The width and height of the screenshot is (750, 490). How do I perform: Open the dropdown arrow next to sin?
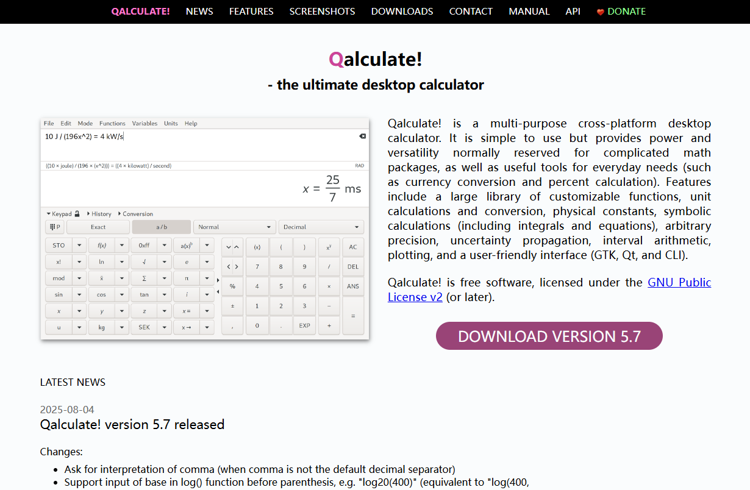[x=79, y=294]
